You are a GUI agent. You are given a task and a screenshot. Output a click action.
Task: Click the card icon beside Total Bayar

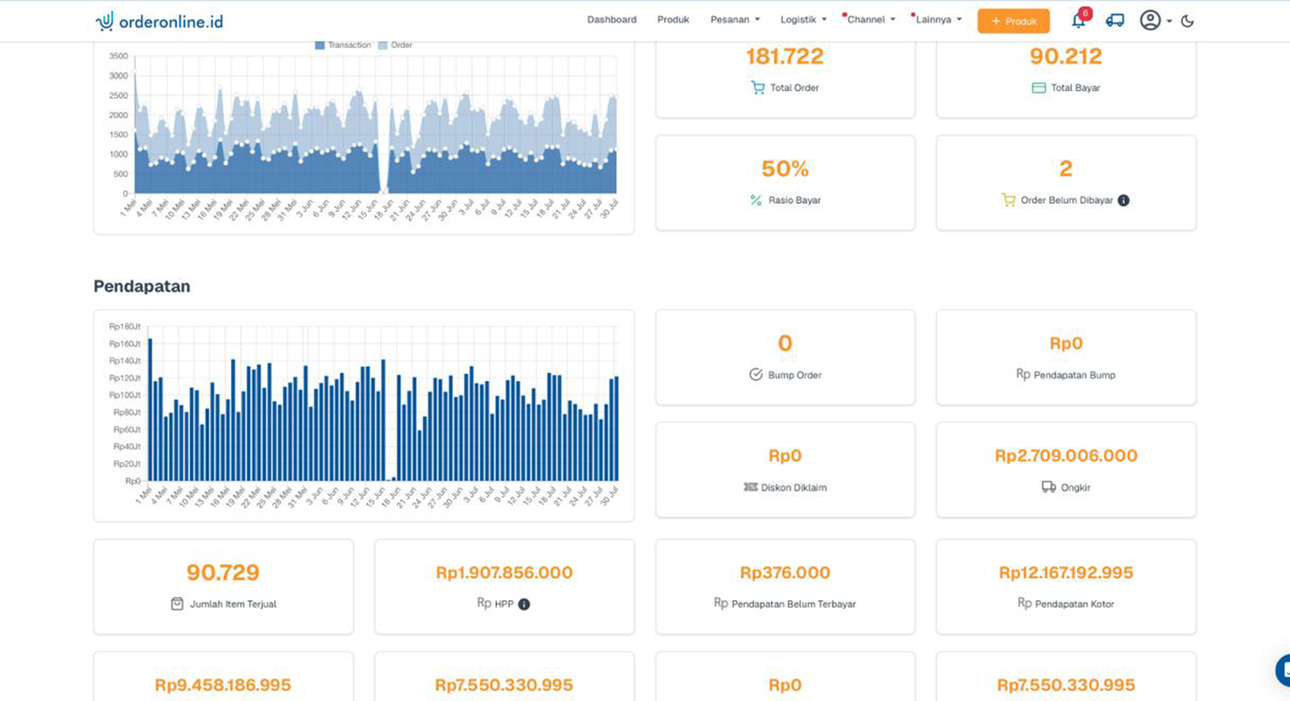click(x=1038, y=88)
